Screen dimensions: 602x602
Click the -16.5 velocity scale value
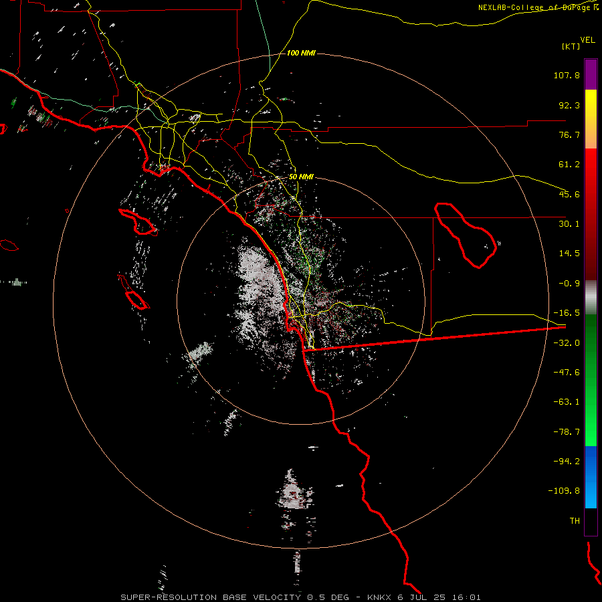(x=567, y=313)
